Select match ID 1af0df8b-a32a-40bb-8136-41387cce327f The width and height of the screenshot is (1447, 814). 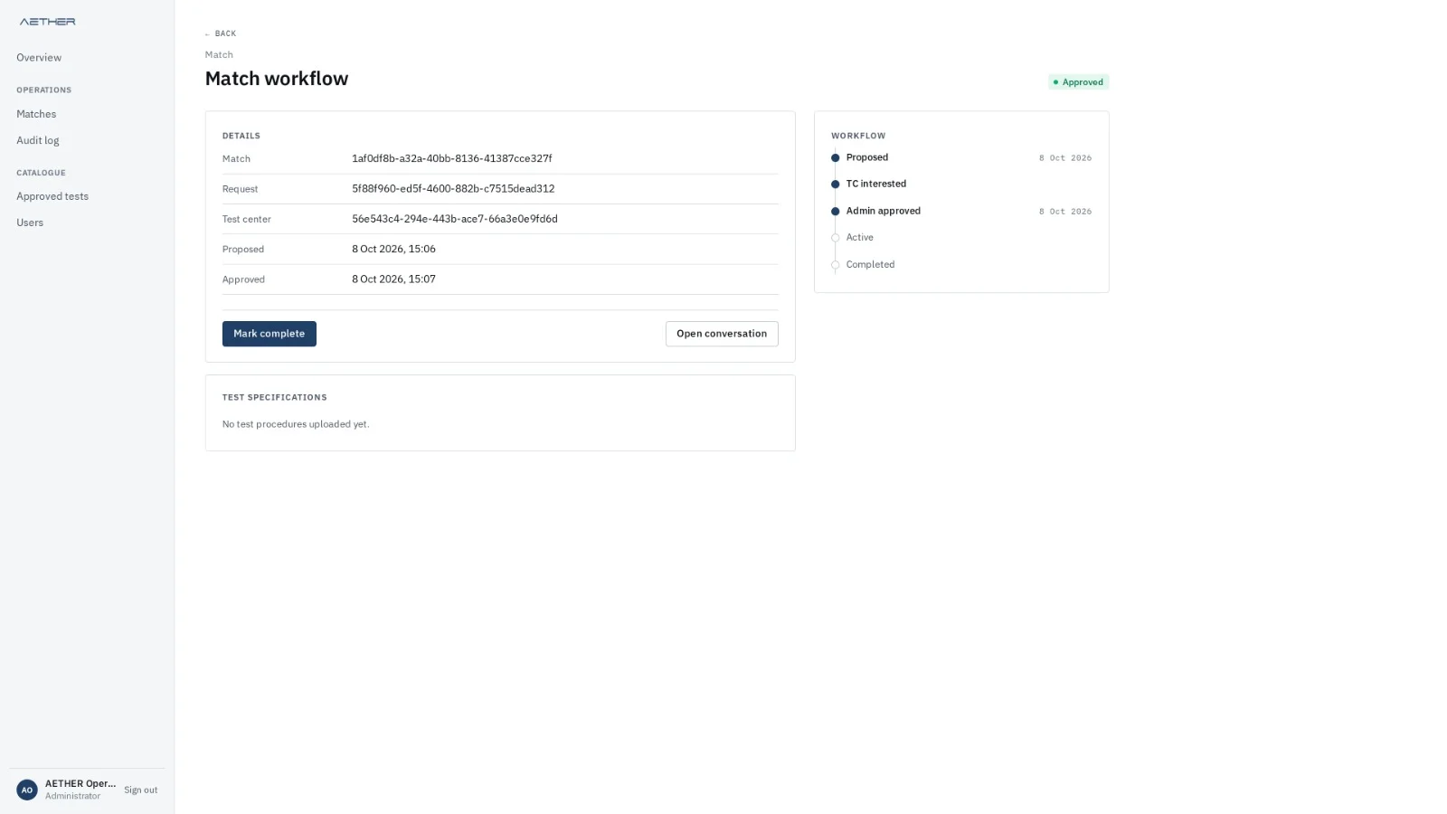(x=452, y=158)
